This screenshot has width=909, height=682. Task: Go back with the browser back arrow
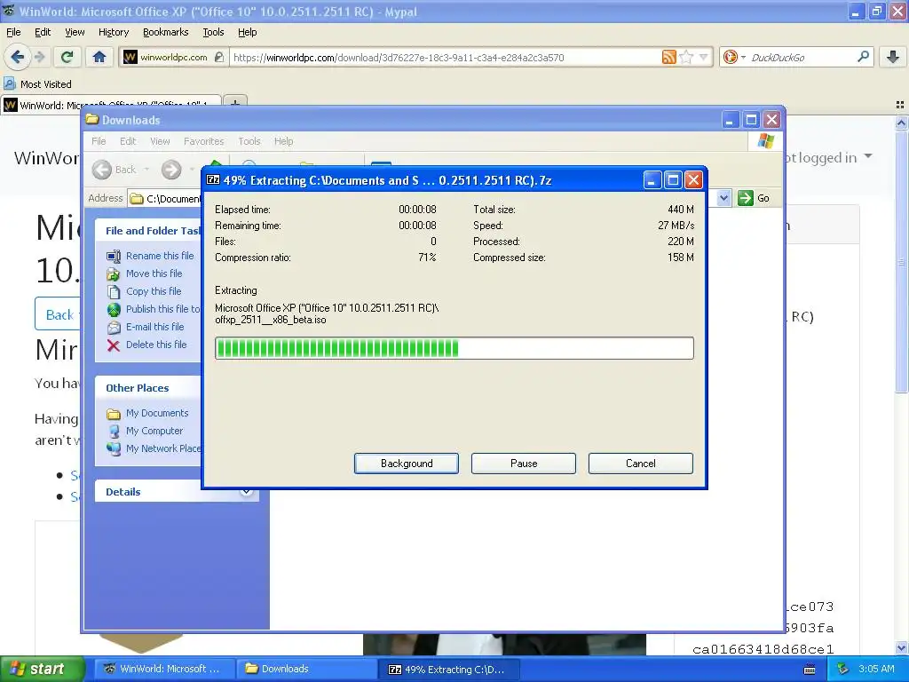pyautogui.click(x=17, y=57)
